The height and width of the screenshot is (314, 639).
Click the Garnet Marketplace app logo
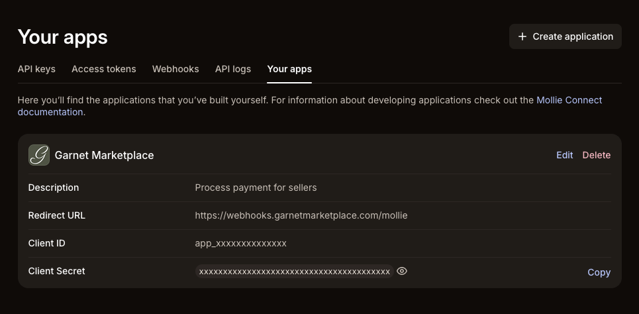point(39,155)
